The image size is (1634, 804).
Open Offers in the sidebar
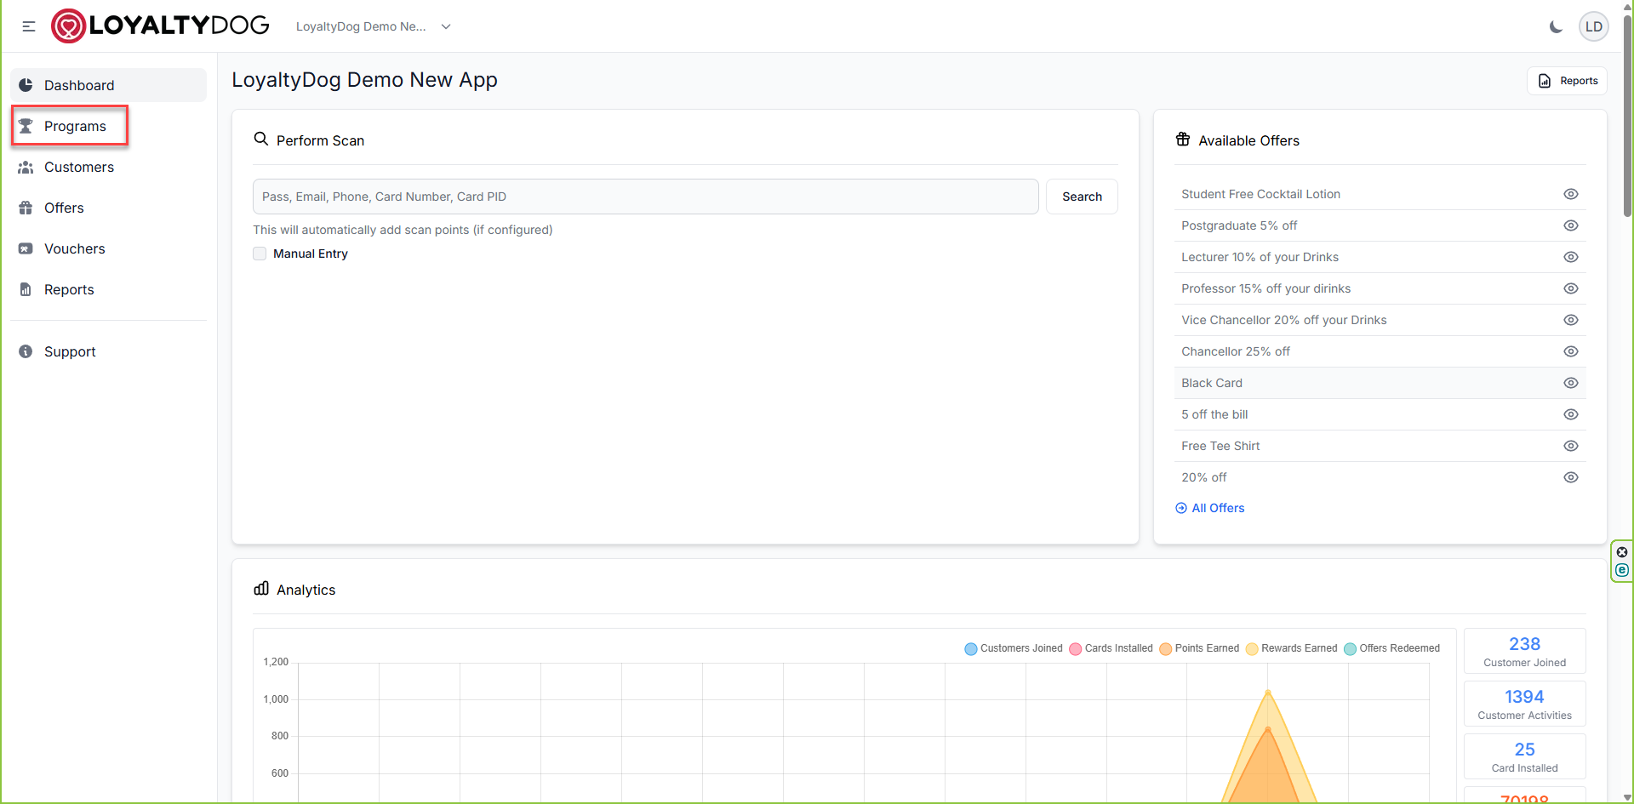click(x=109, y=208)
